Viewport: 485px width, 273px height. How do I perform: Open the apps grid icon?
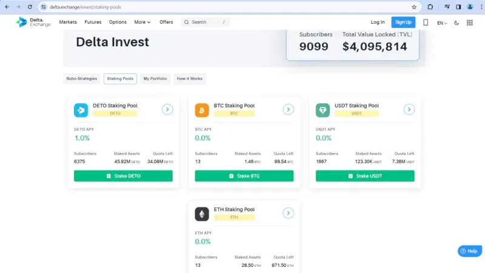click(x=469, y=22)
